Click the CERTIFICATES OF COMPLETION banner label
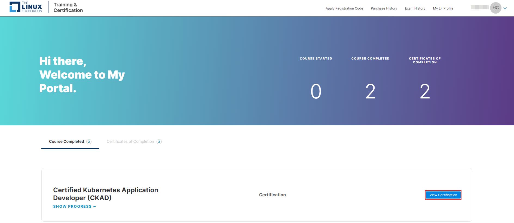514x223 pixels. pos(425,60)
